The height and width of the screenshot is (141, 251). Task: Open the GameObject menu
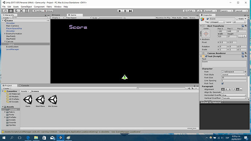point(26,7)
